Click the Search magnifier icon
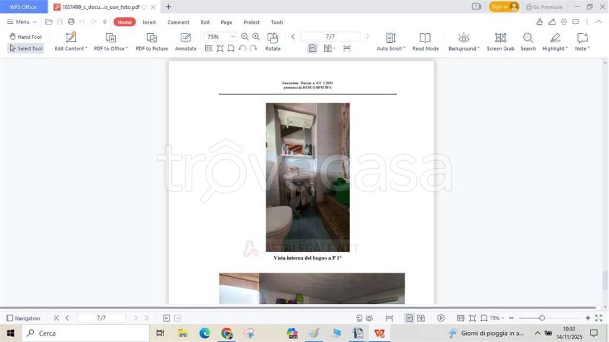 [528, 38]
